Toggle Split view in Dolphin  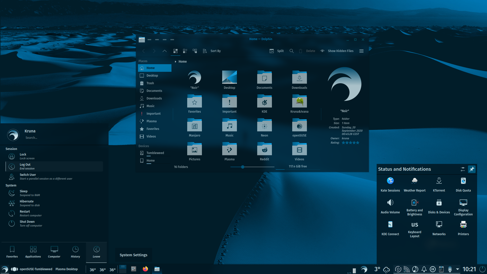[277, 51]
